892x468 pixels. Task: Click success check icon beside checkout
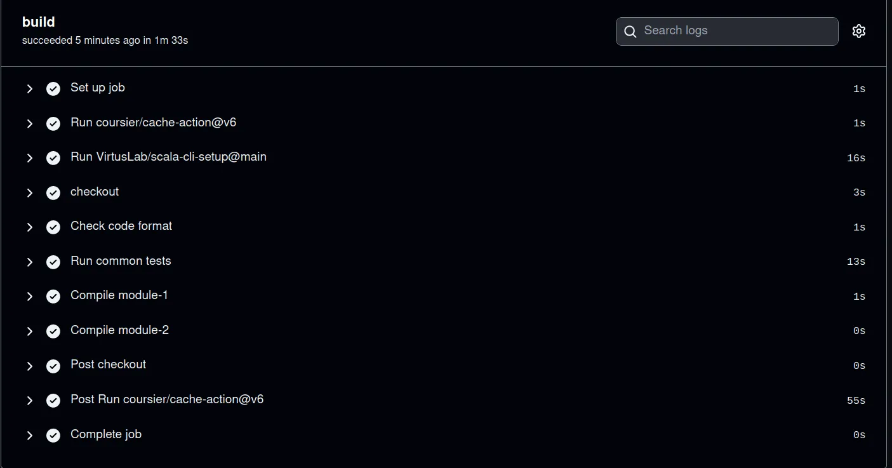coord(53,192)
